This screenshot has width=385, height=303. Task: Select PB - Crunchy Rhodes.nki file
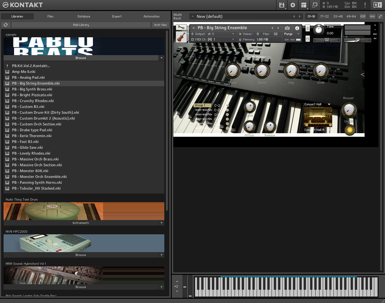84,101
